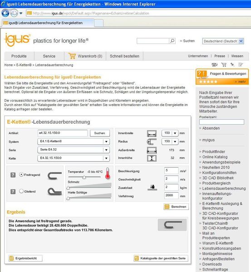Click the browser Forward arrow button
Viewport: 251px width, 272px height.
click(x=14, y=13)
